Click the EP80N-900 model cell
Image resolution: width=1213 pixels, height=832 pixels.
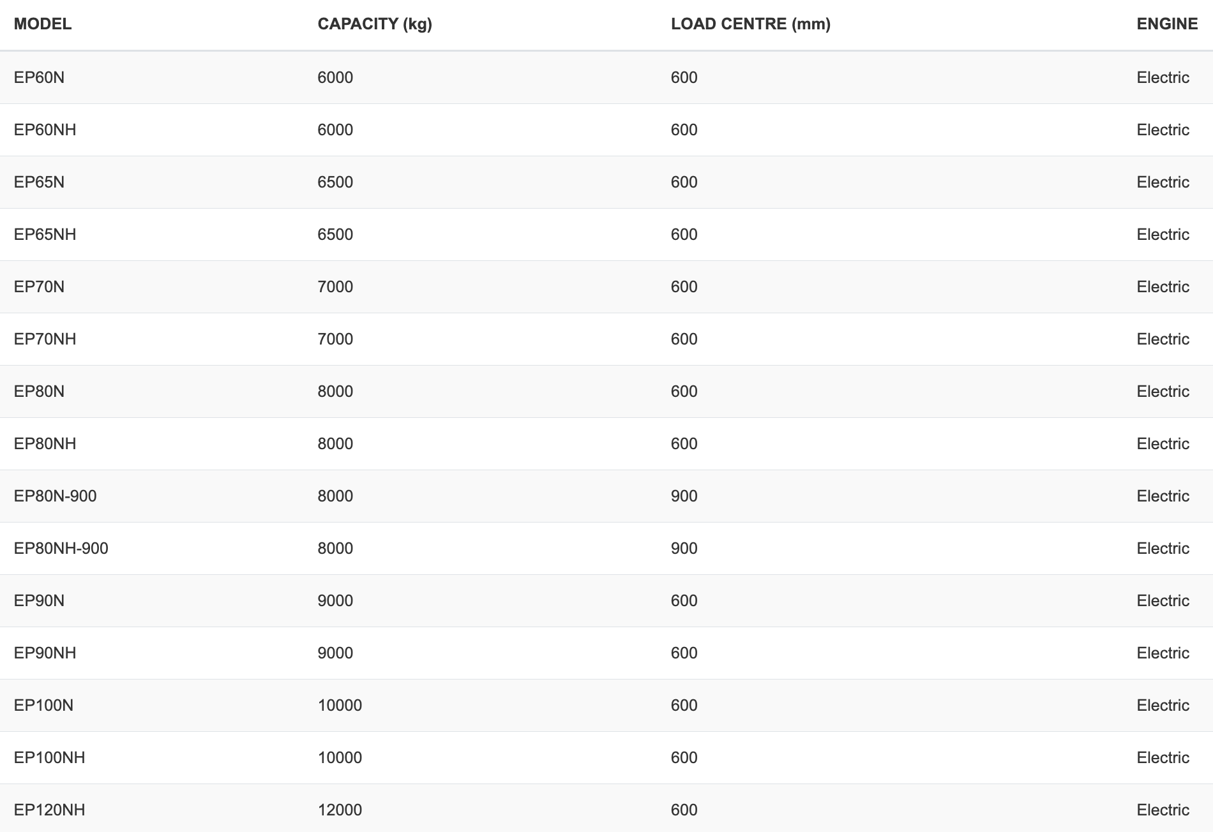click(x=55, y=496)
